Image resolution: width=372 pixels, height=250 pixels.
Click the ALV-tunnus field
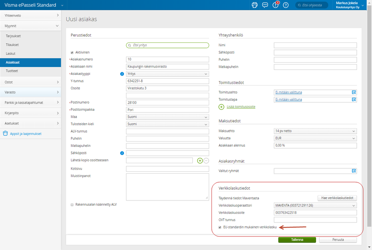click(x=167, y=132)
